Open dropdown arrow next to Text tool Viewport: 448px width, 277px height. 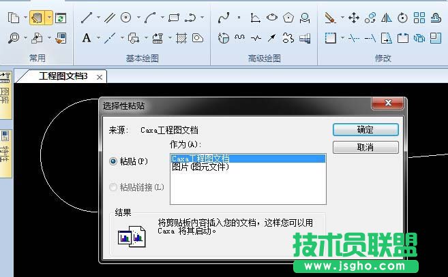click(x=98, y=37)
